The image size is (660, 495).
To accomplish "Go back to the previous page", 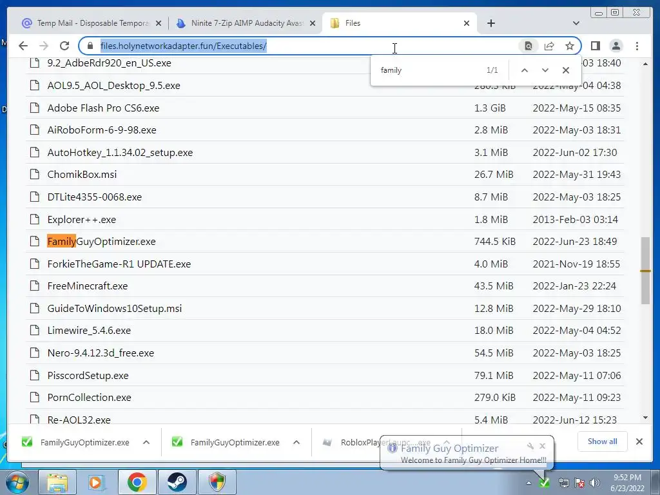I will click(23, 46).
